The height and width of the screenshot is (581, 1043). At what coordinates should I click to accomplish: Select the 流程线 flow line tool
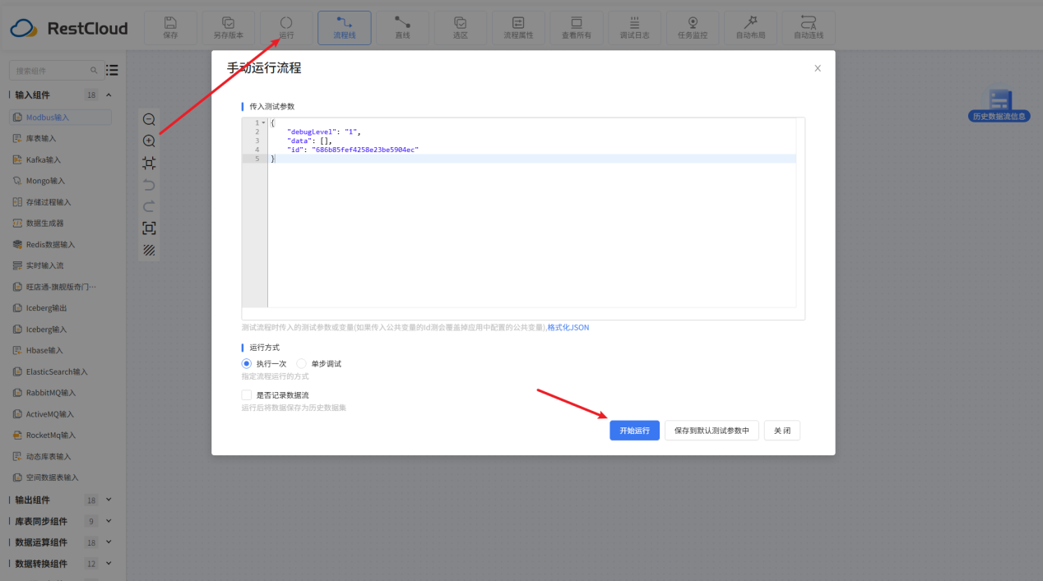(x=344, y=27)
